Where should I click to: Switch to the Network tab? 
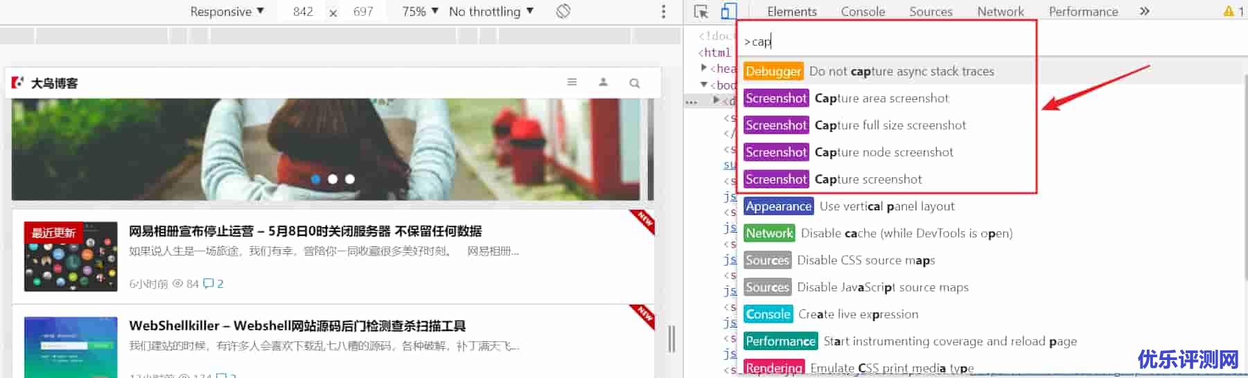click(1000, 11)
